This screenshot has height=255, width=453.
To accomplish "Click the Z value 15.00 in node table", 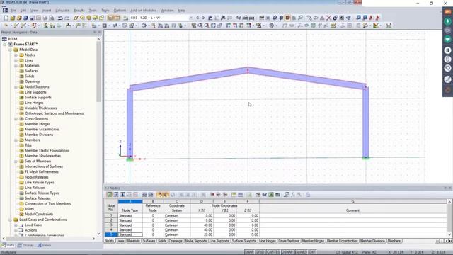I will [248, 234].
